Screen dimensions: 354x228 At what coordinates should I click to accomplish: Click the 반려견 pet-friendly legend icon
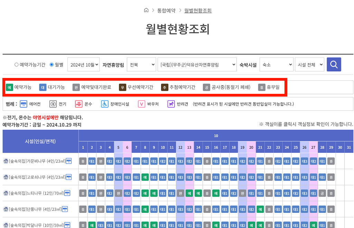coord(170,104)
